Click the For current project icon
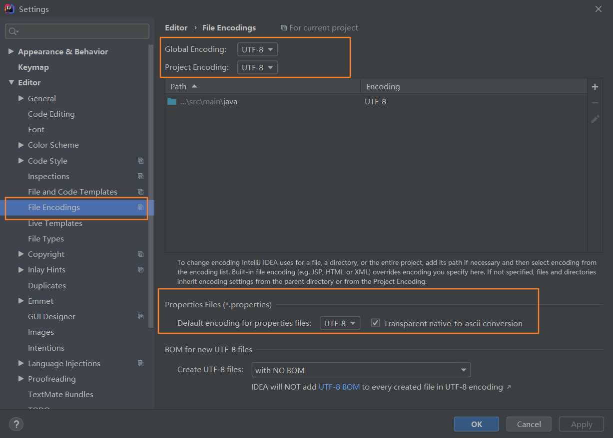The image size is (613, 438). click(x=284, y=28)
